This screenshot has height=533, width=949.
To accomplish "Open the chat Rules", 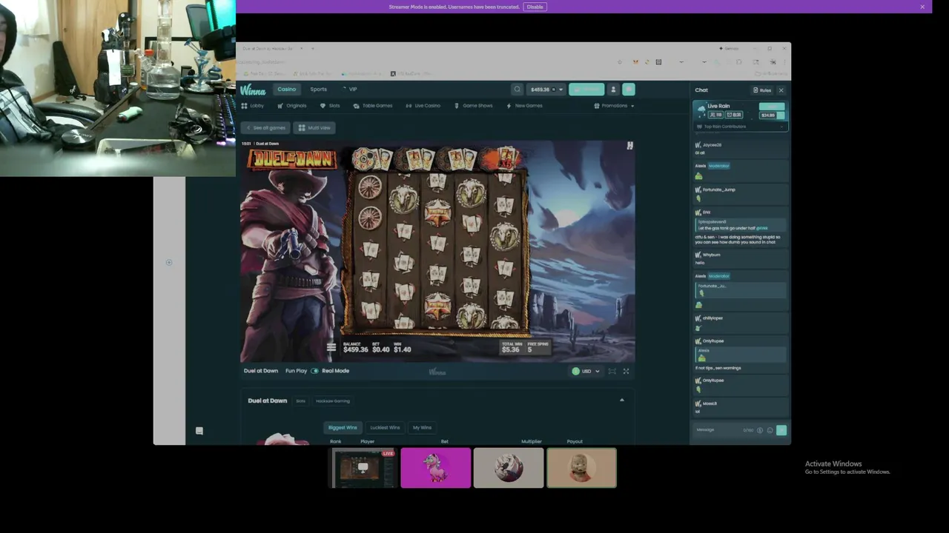I will pos(762,90).
